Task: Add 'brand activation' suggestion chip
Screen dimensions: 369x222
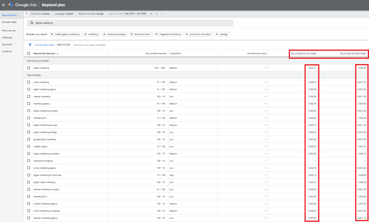Action: (141, 34)
